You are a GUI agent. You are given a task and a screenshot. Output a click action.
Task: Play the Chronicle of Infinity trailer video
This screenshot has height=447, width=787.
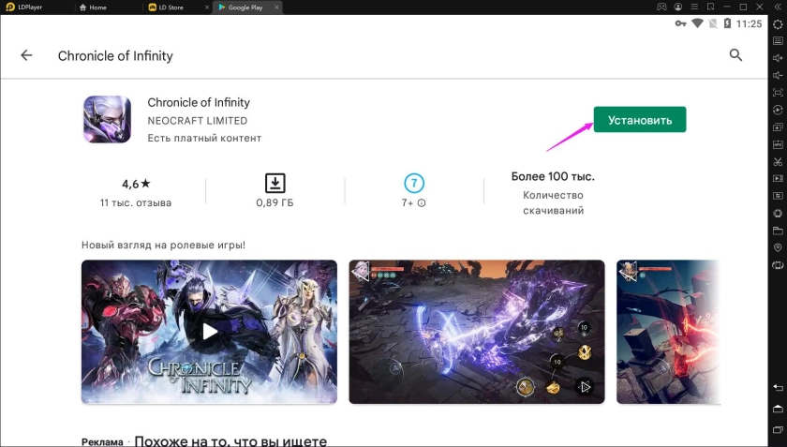point(209,332)
